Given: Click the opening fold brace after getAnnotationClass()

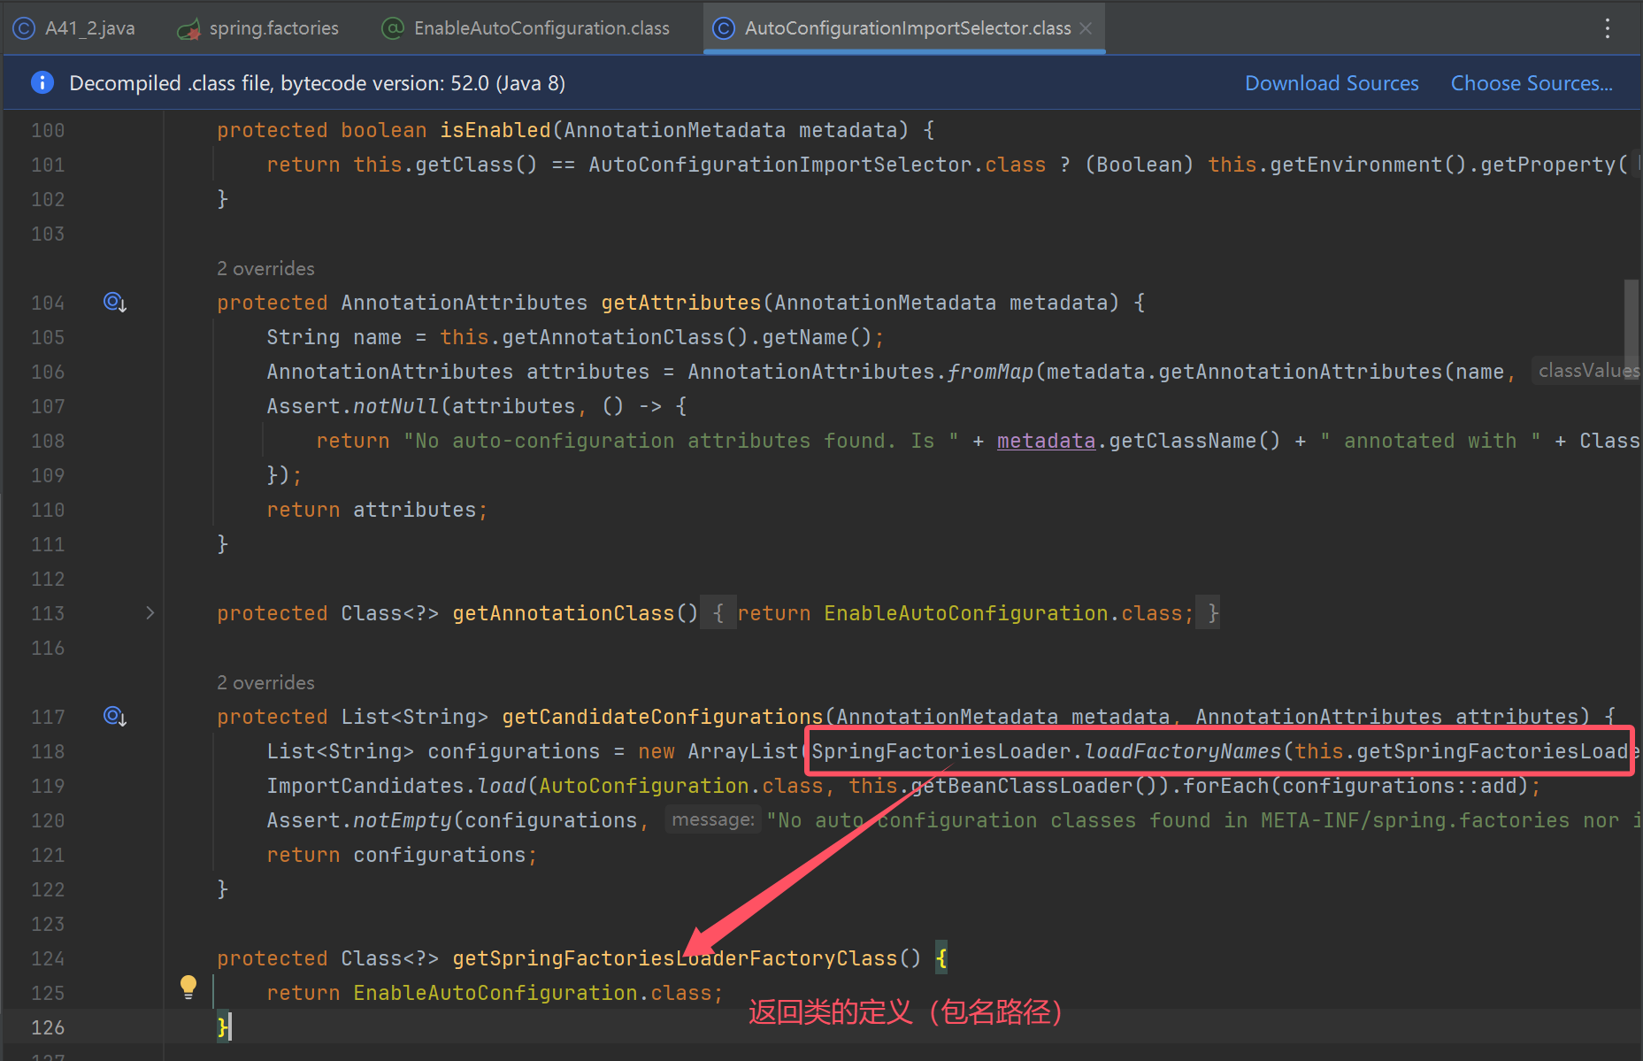Looking at the screenshot, I should [x=718, y=613].
